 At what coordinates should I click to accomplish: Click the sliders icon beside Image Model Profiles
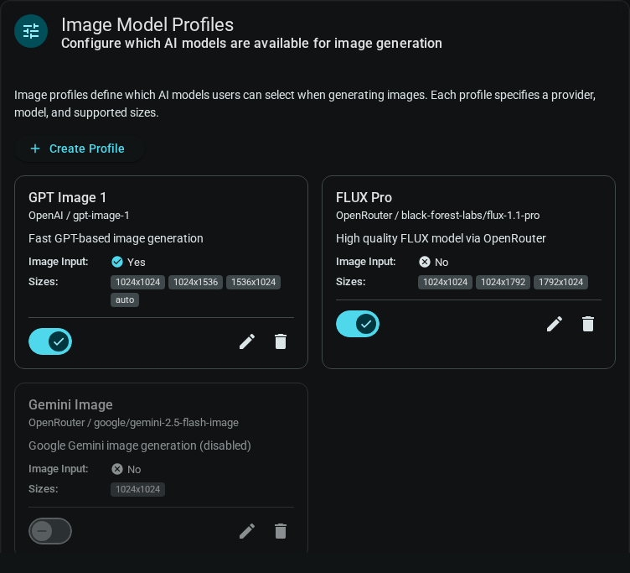pyautogui.click(x=31, y=31)
